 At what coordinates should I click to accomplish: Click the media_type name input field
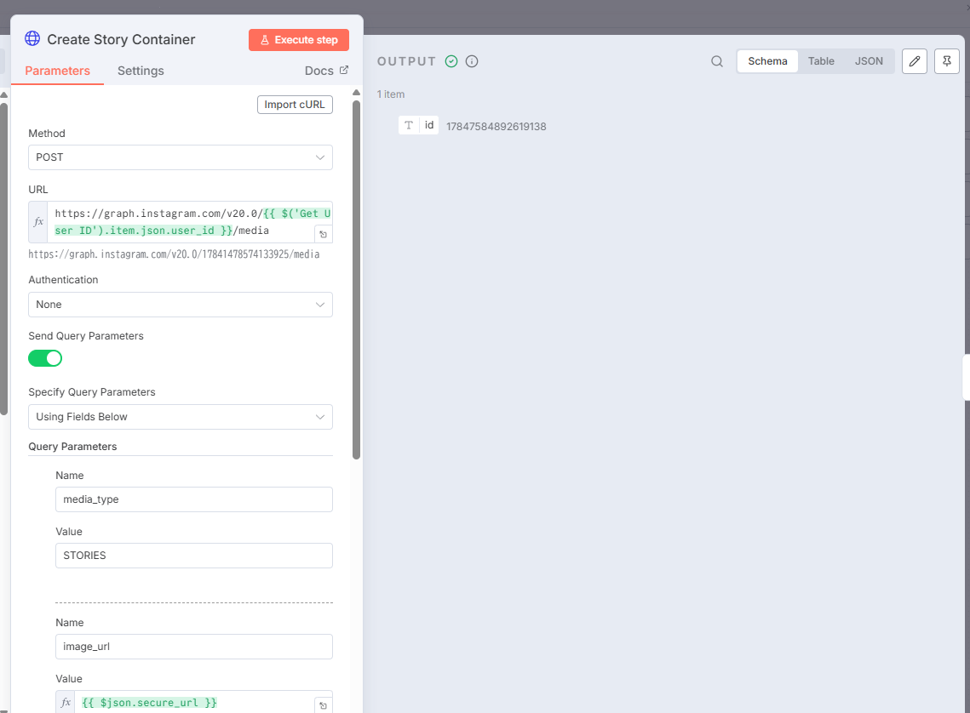pos(193,499)
